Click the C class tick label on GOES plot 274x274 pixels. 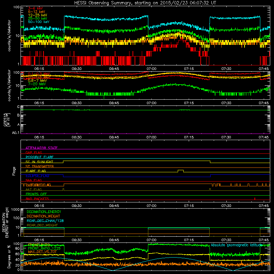pyautogui.click(x=18, y=107)
